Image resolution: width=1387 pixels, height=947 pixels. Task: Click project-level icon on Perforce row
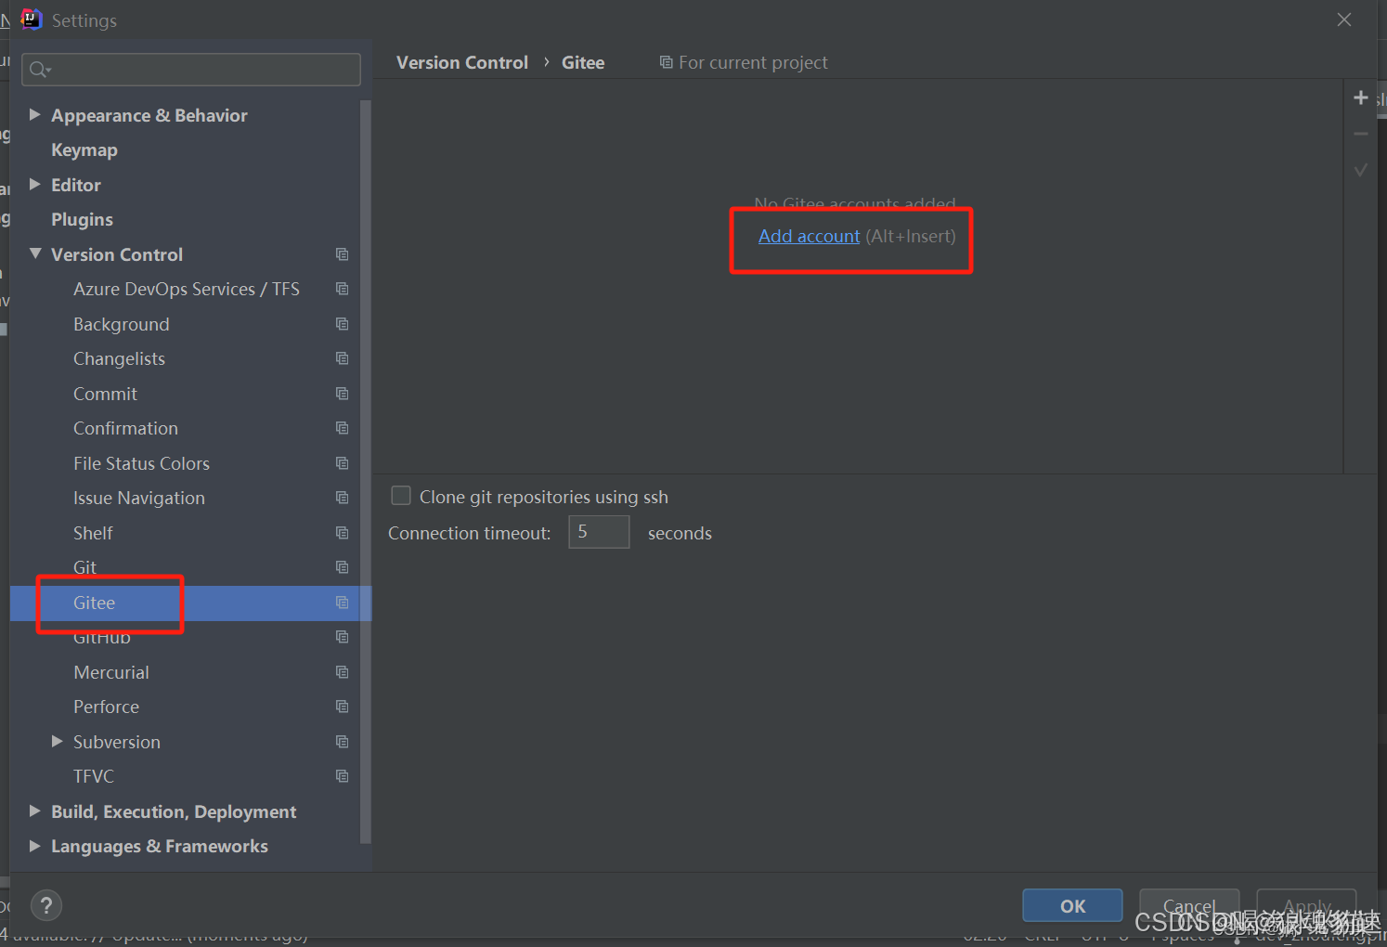click(x=342, y=707)
